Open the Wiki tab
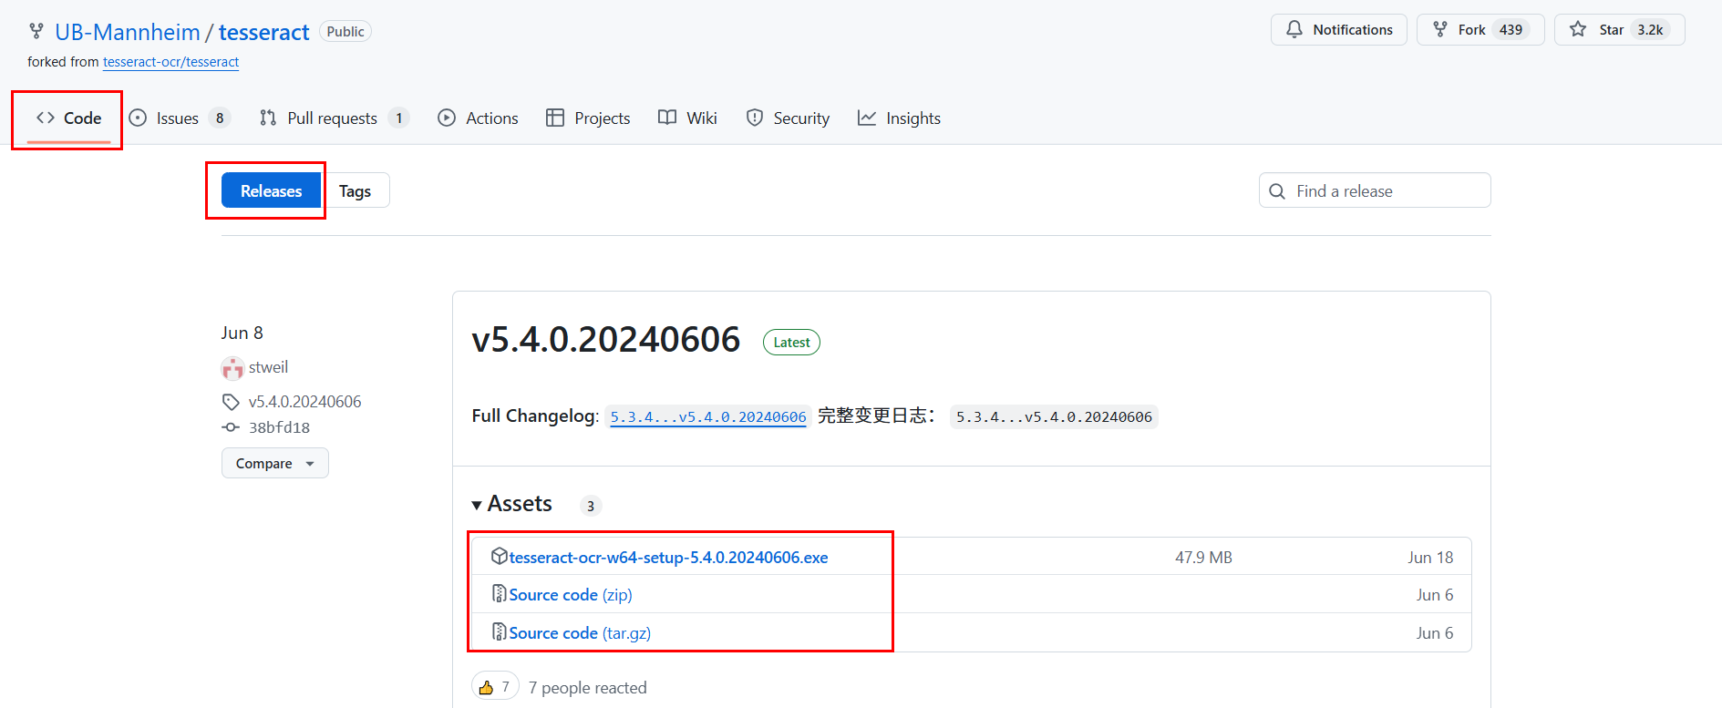The width and height of the screenshot is (1722, 708). [x=687, y=118]
